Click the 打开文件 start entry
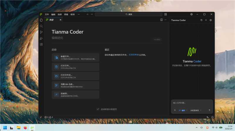Image resolution: width=235 pixels, height=131 pixels. (75, 67)
